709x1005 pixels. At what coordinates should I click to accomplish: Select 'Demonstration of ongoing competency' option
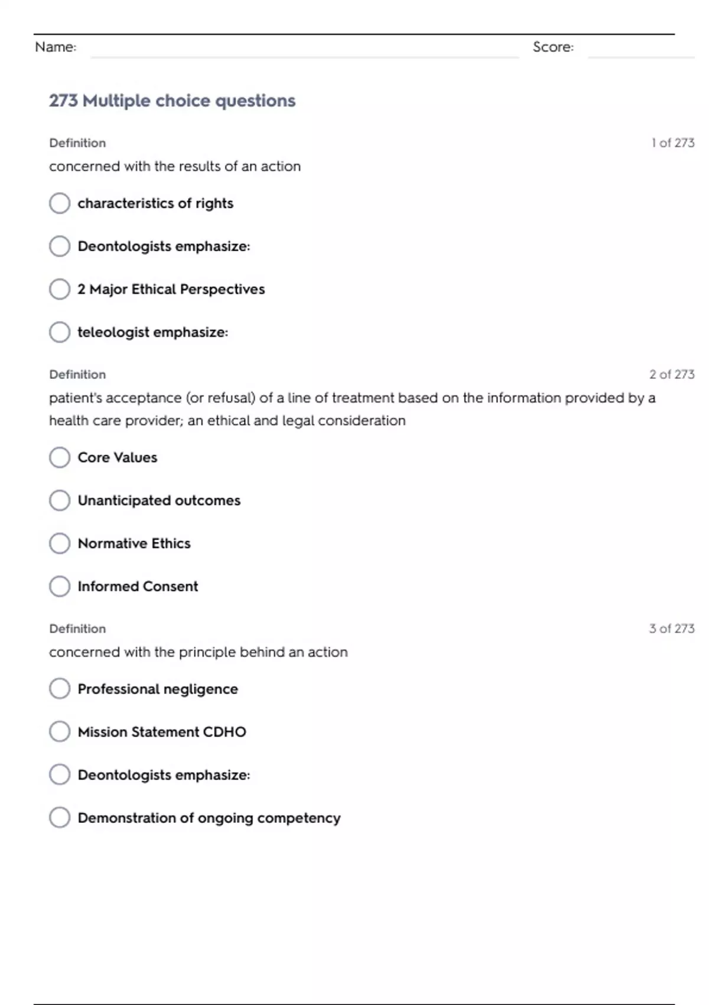click(60, 818)
